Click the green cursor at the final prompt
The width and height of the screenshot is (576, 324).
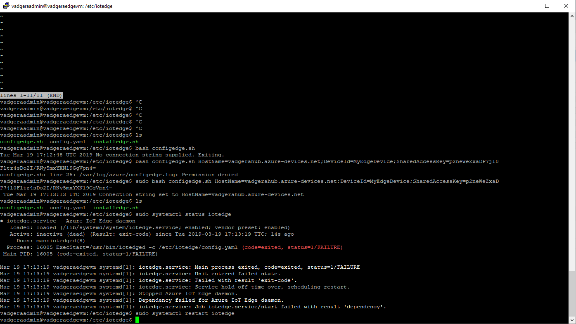click(x=137, y=320)
